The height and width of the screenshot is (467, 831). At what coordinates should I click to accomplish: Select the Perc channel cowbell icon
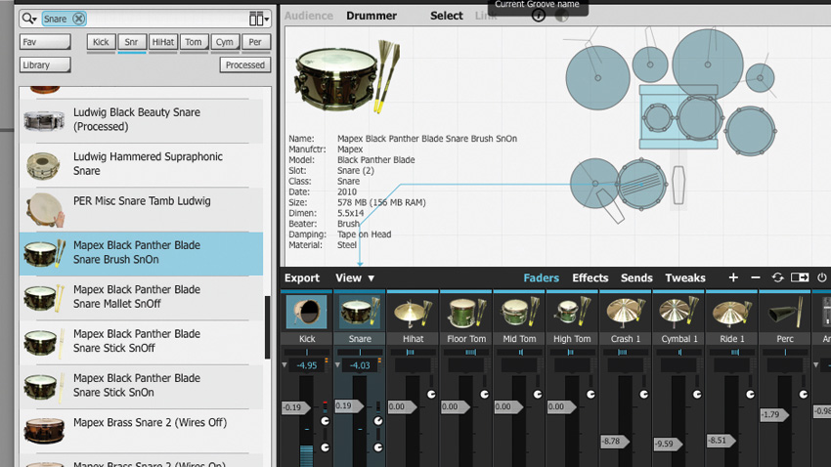pos(785,313)
